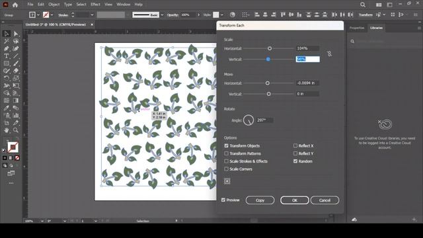The height and width of the screenshot is (238, 423).
Task: Open the fill color dropdown arrow
Action: point(38,15)
